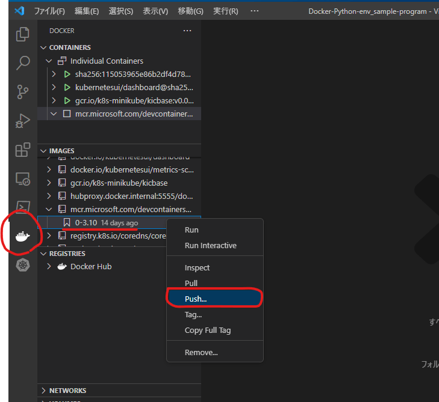Collapse the IMAGES section
The image size is (439, 402).
[x=43, y=151]
